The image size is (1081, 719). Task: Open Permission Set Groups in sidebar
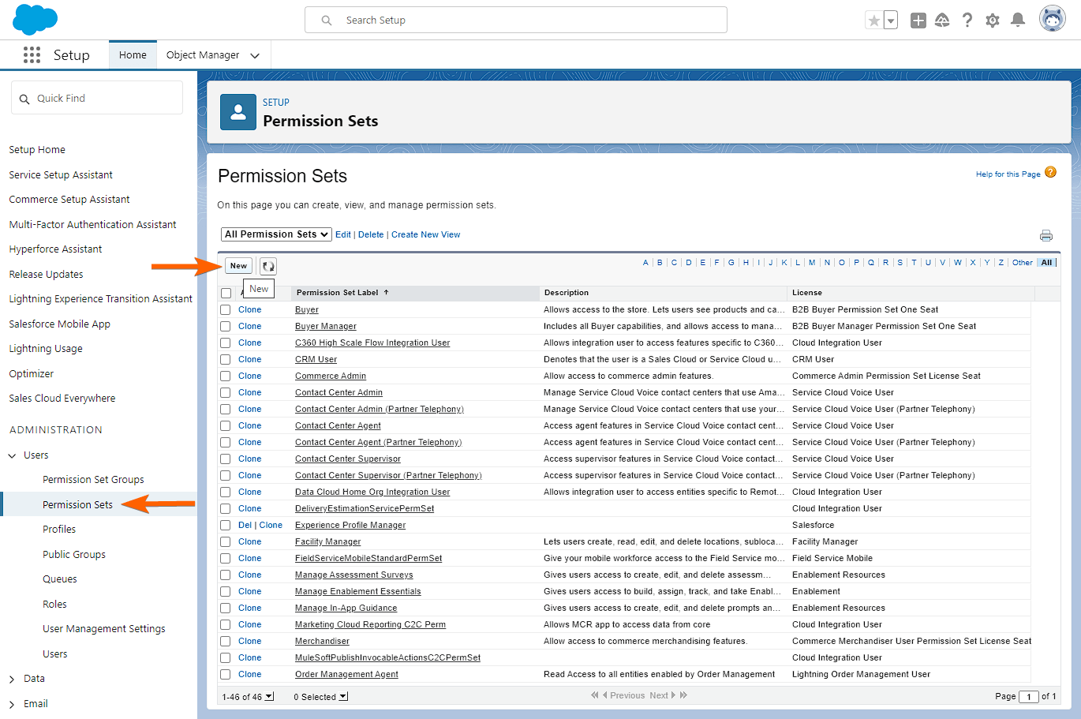point(93,480)
